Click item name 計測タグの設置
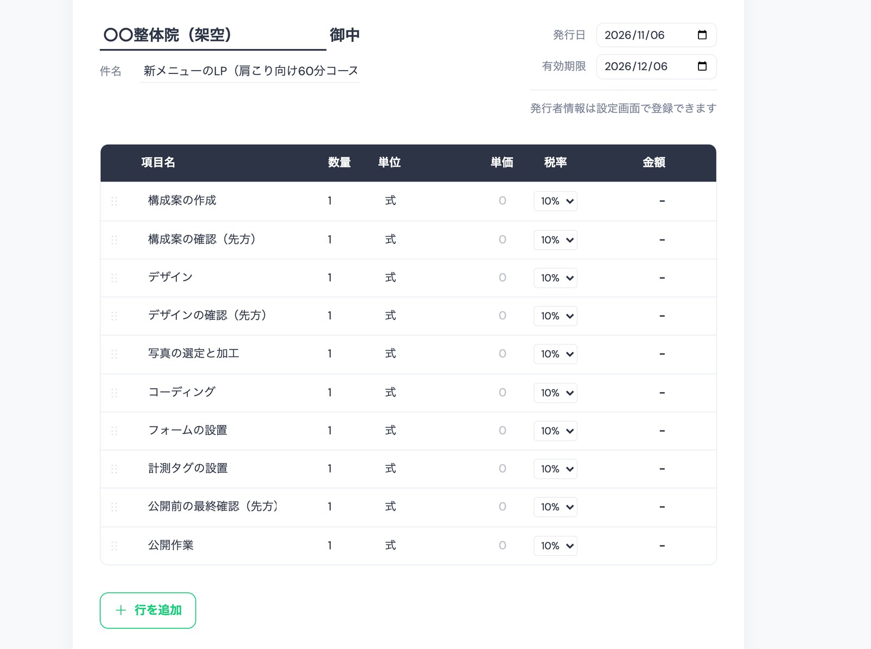The image size is (871, 649). pos(188,468)
